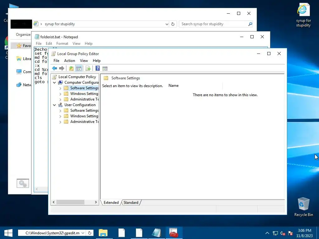Image resolution: width=319 pixels, height=239 pixels.
Task: Click the tree pane scrollbar left arrow
Action: pyautogui.click(x=54, y=202)
